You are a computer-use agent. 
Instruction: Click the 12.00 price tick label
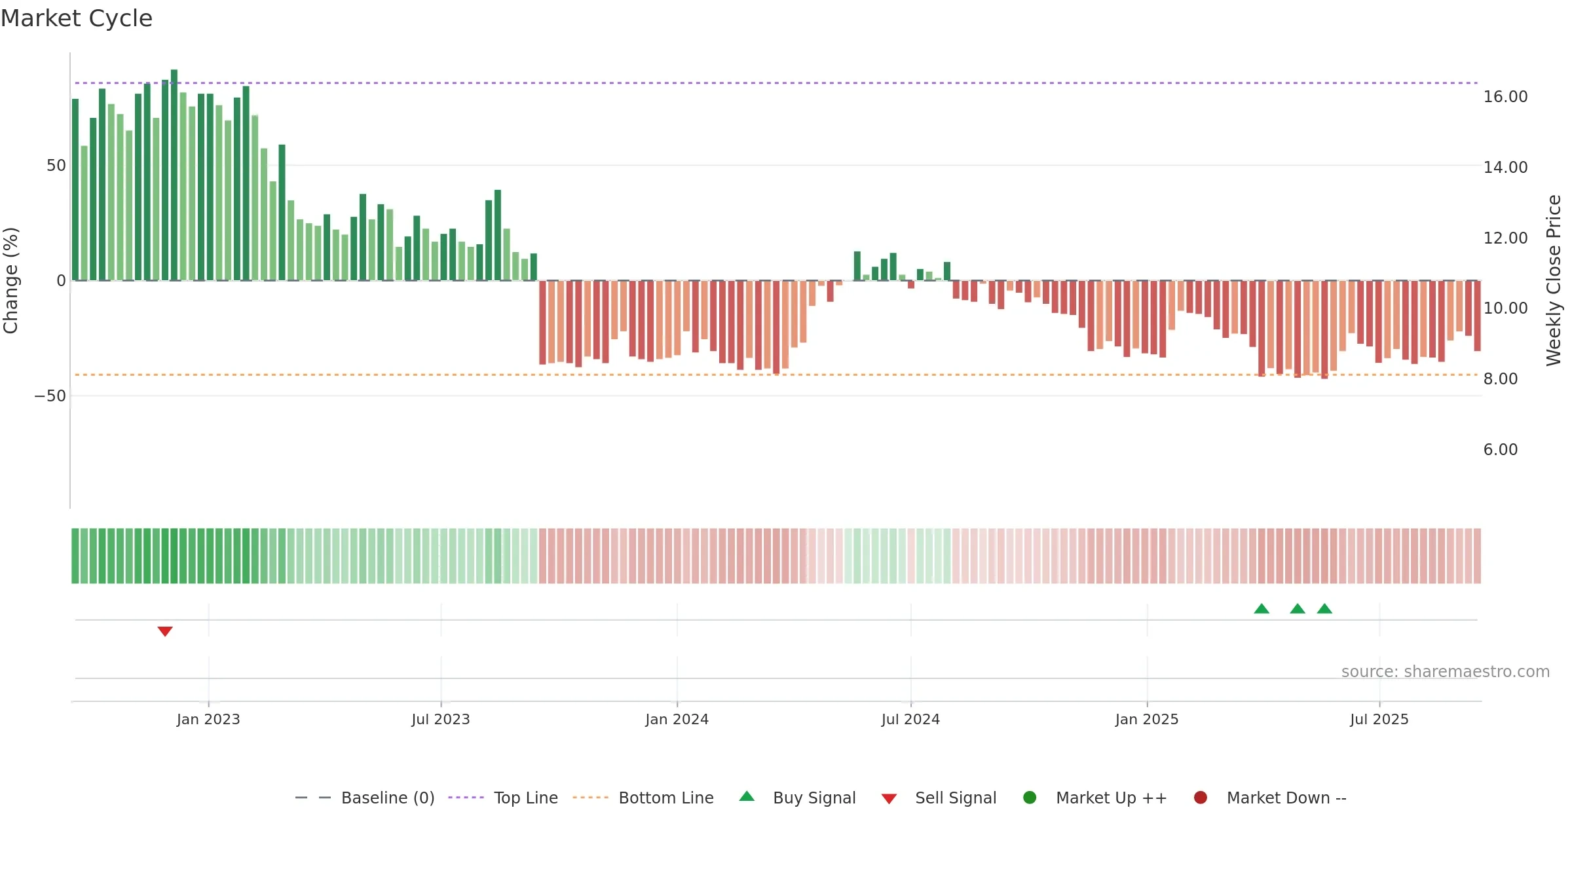click(1505, 238)
